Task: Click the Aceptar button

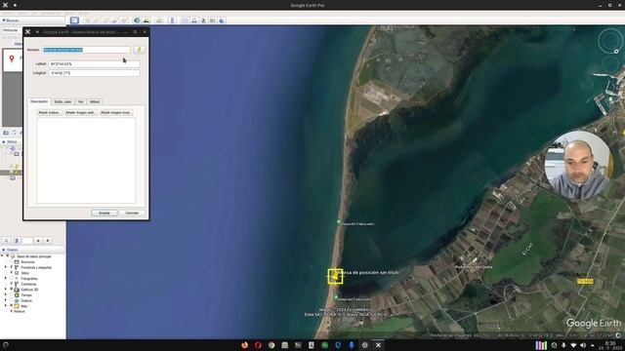Action: pos(104,213)
